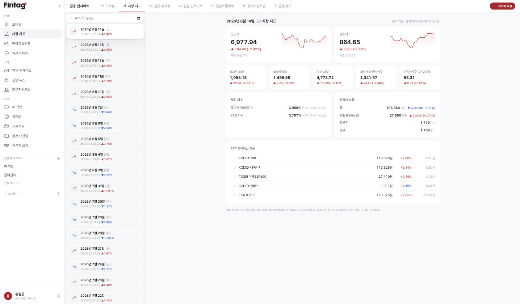Open the 금융 최적화 tab
Viewport: 520px width, 304px height.
pos(159,6)
